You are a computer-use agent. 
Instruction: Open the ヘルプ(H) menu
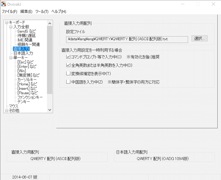pos(59,11)
